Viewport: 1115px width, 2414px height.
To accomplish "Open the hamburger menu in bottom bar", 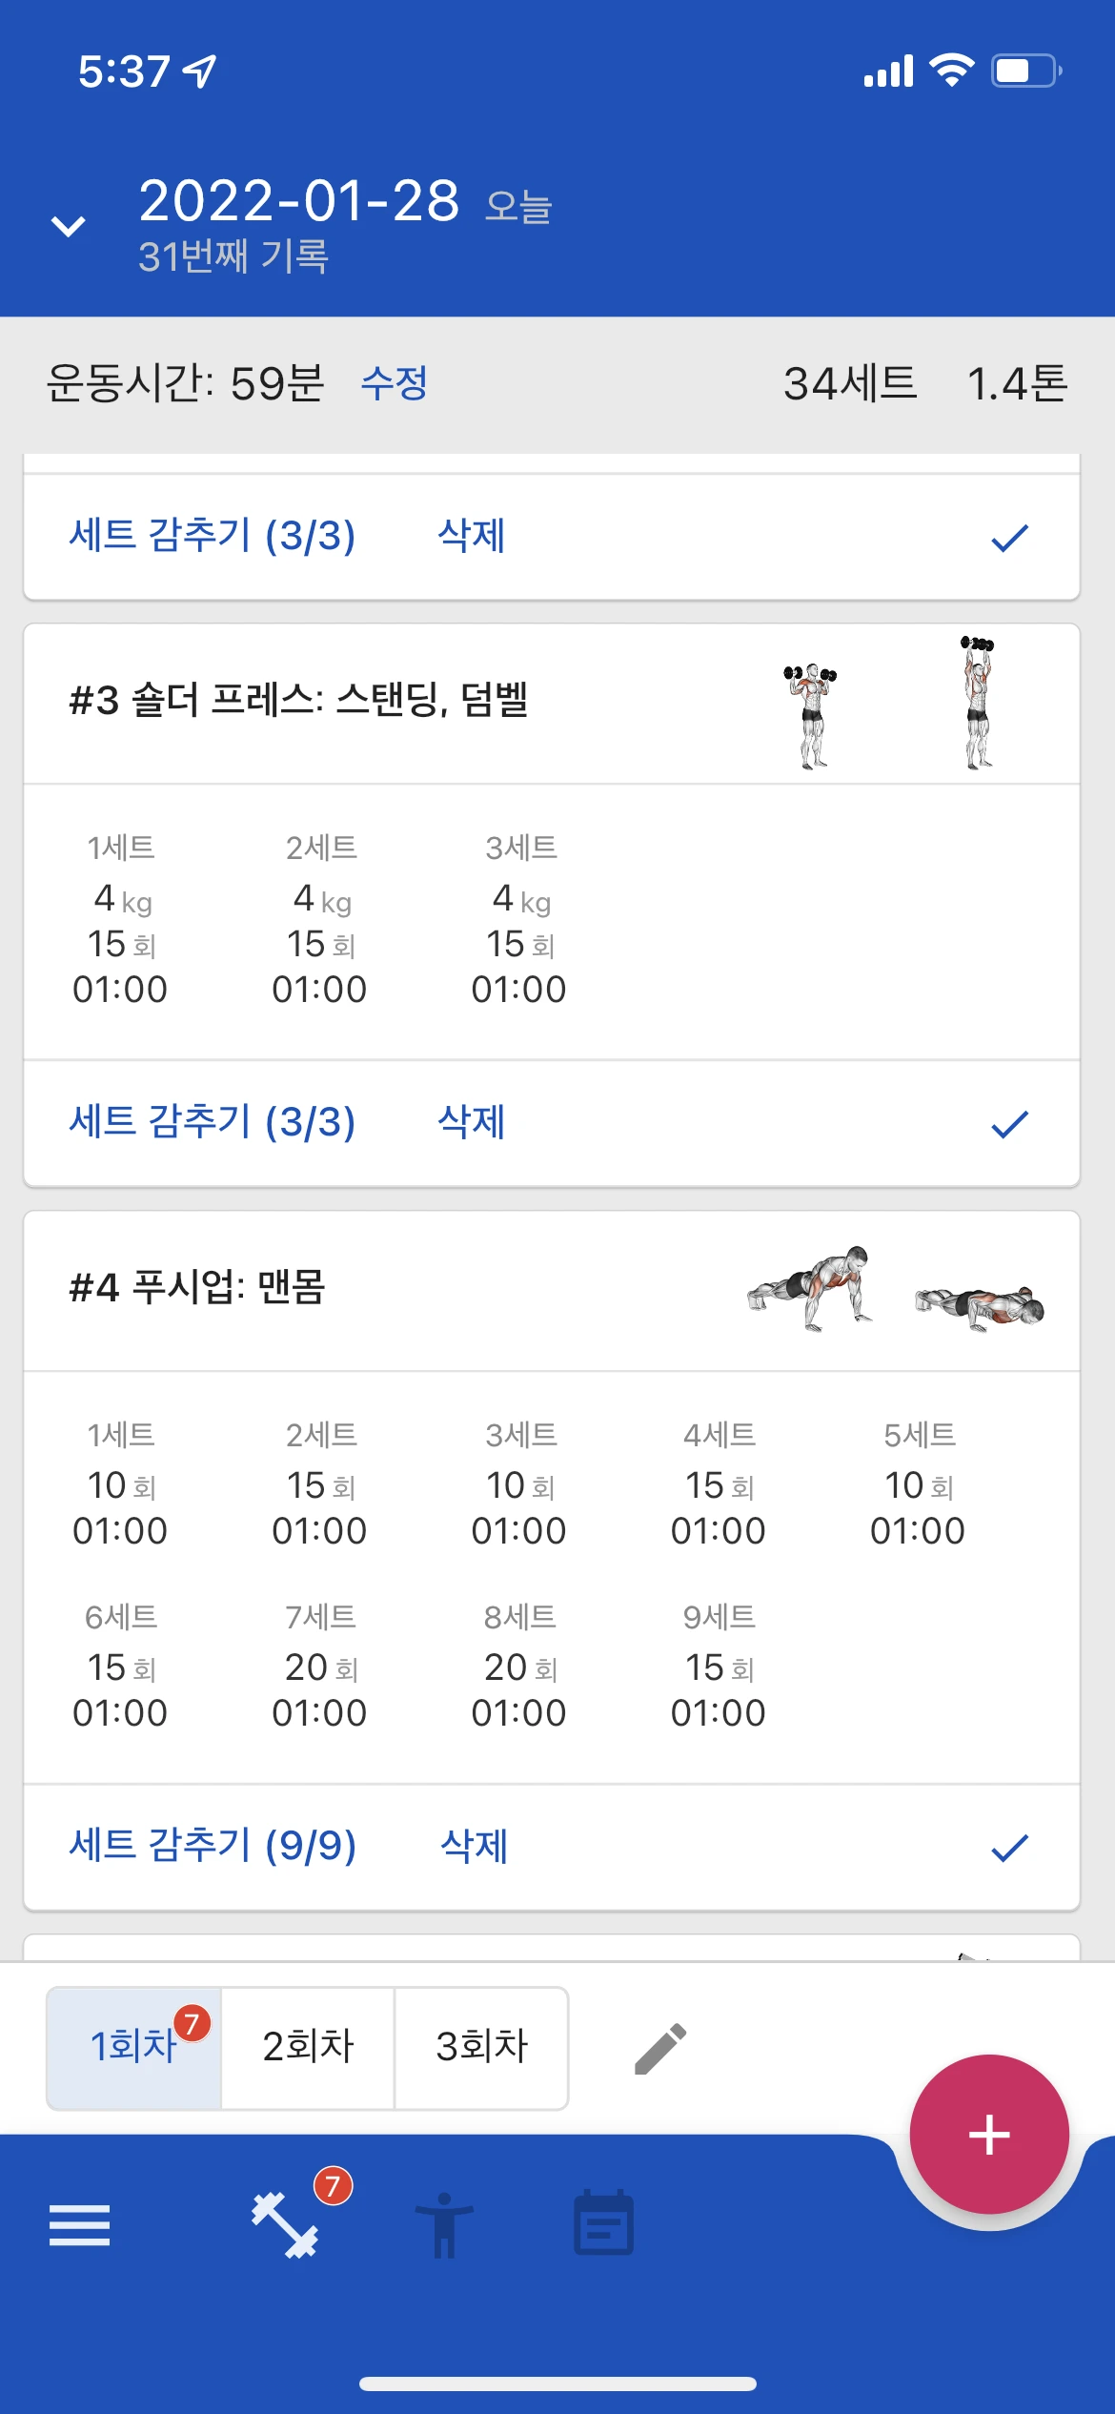I will [79, 2224].
